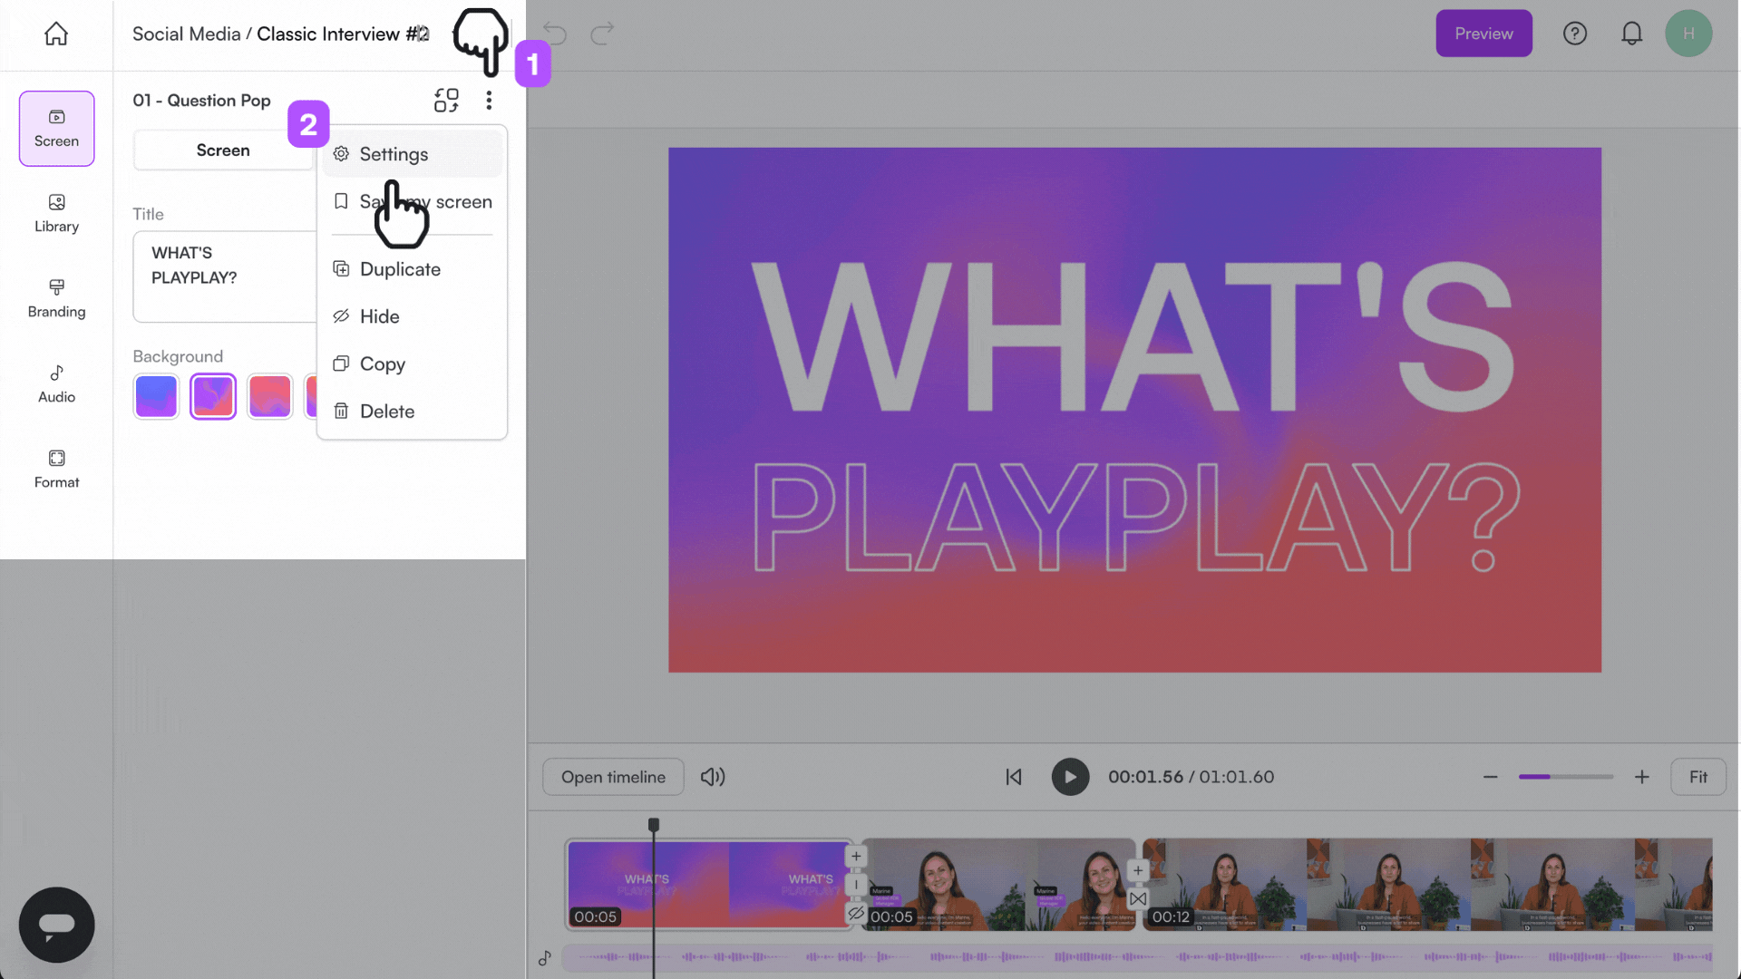This screenshot has width=1741, height=979.
Task: Click the Undo arrow
Action: [x=554, y=34]
